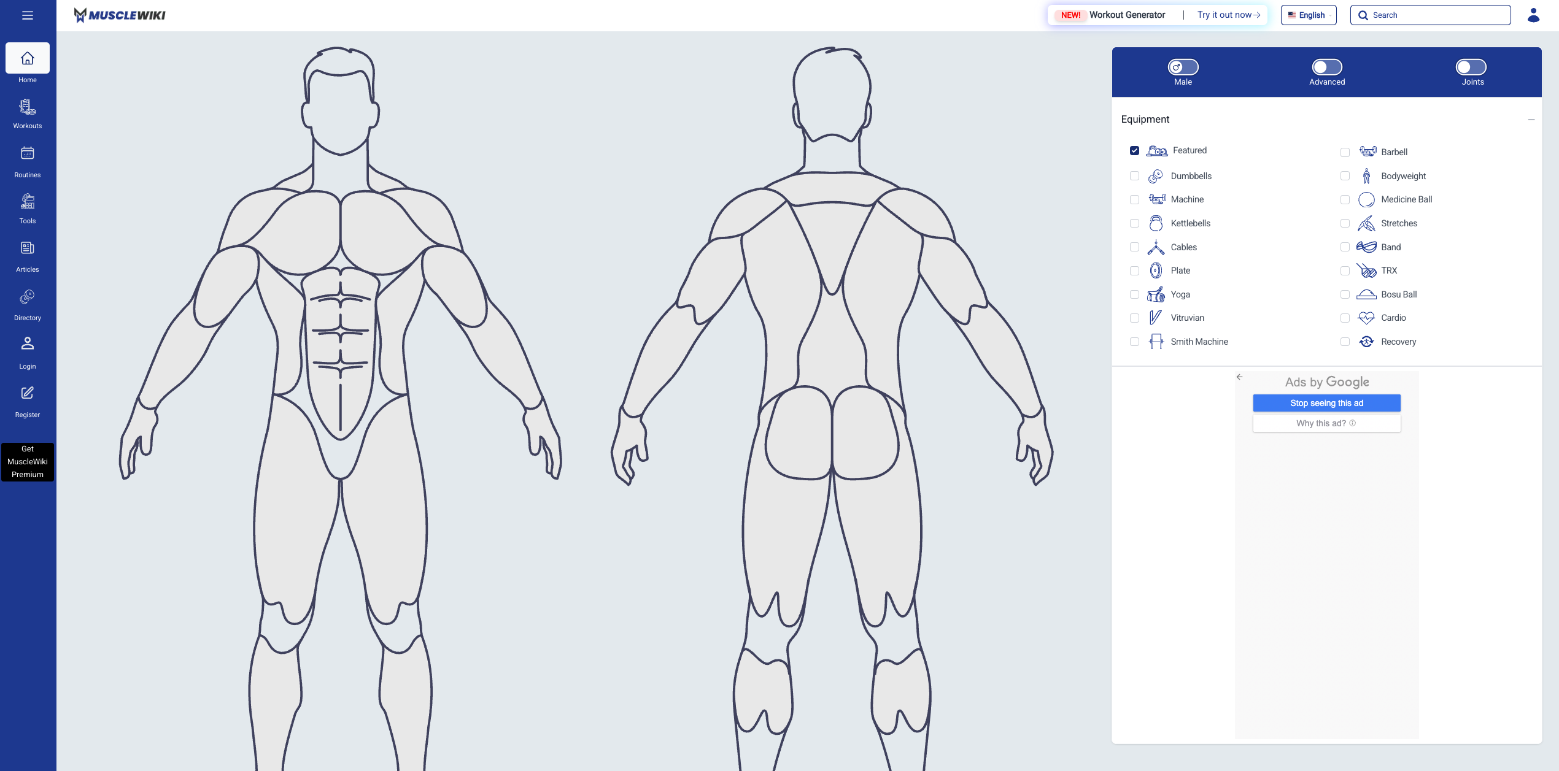Enable the Advanced toggle
This screenshot has height=771, width=1559.
coord(1327,67)
